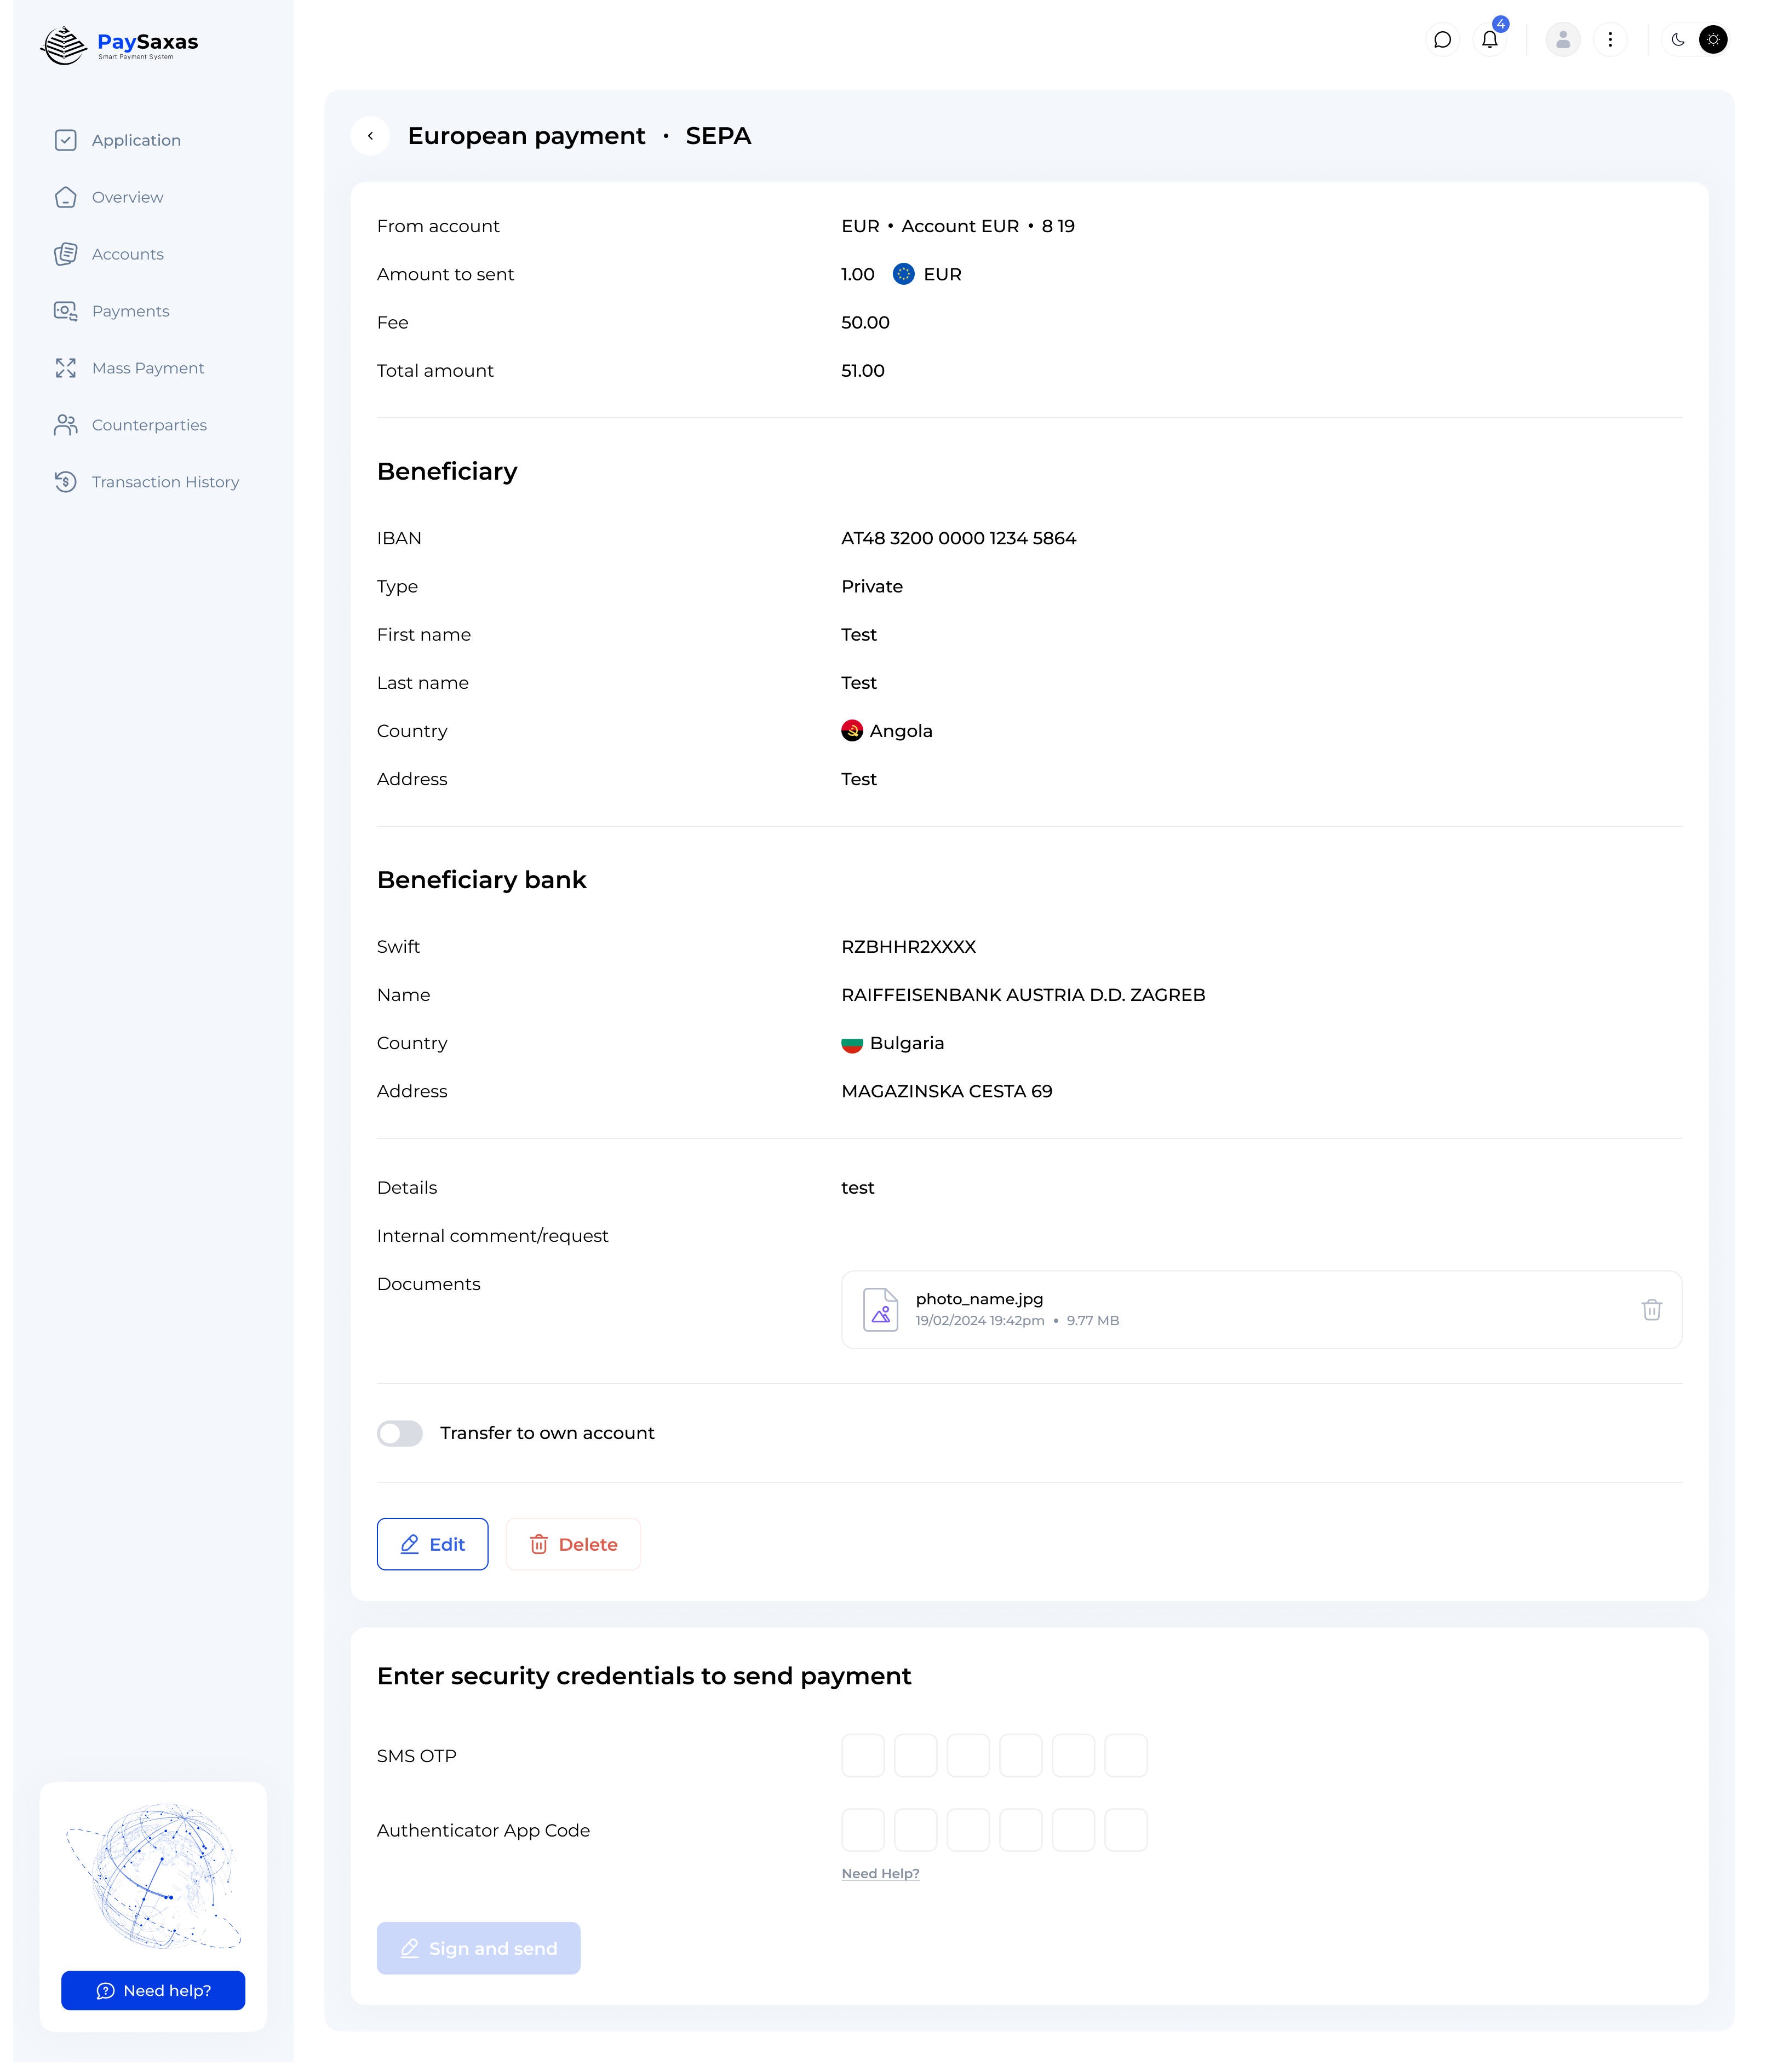Open the three-dot more options menu
The image size is (1766, 2072).
(1610, 40)
